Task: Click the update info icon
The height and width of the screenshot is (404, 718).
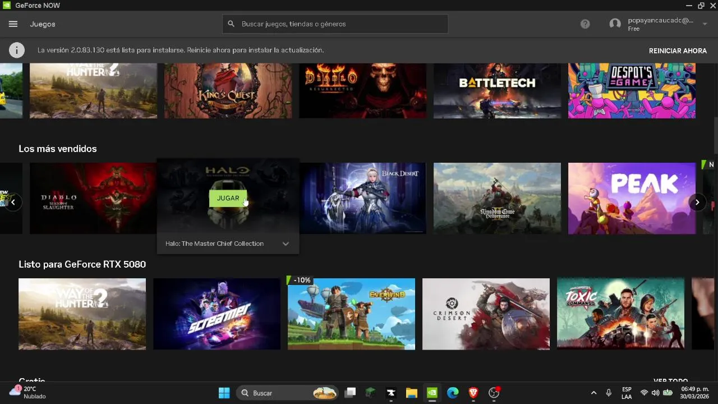Action: click(x=17, y=50)
